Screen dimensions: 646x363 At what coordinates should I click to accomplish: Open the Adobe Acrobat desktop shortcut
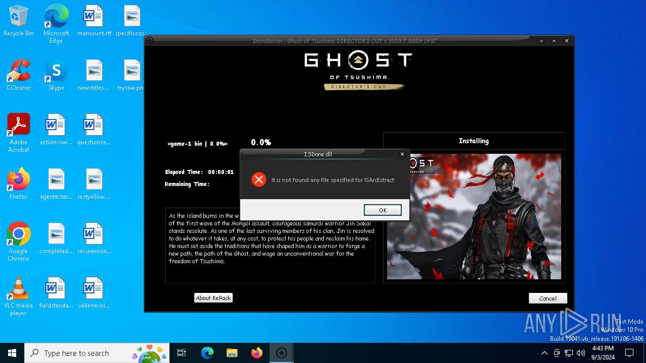19,133
